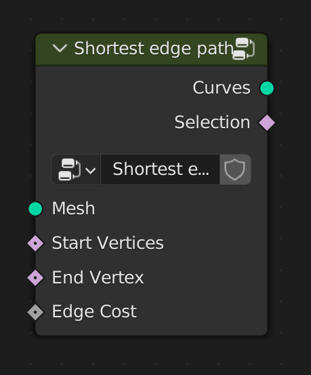The image size is (311, 375).
Task: Open the node group browse dropdown
Action: 76,170
